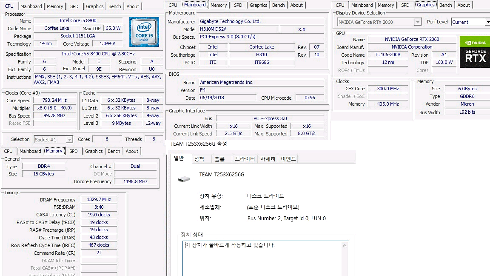
Task: Expand the Perf Level Current dropdown
Action: click(487, 22)
